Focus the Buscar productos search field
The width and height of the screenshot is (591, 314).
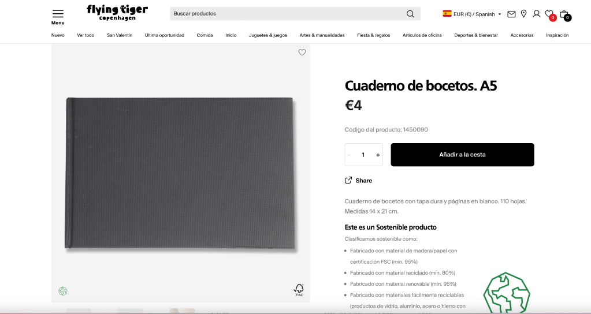(287, 13)
